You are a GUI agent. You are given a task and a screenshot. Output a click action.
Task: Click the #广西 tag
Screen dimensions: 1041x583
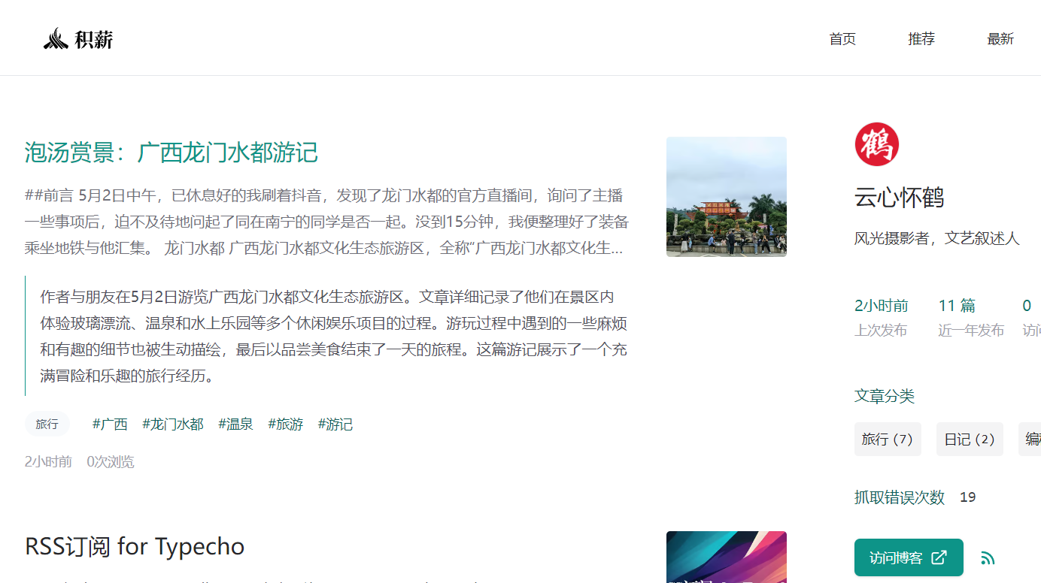point(110,424)
